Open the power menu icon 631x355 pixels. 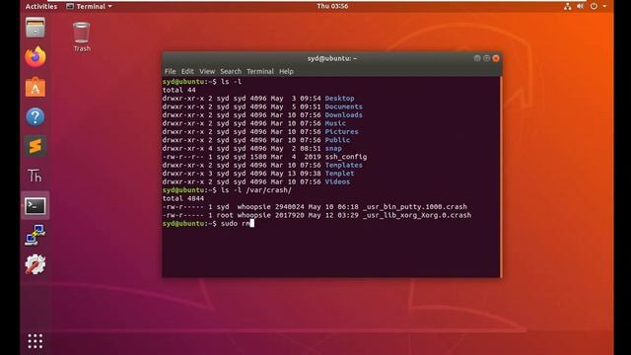[x=594, y=6]
